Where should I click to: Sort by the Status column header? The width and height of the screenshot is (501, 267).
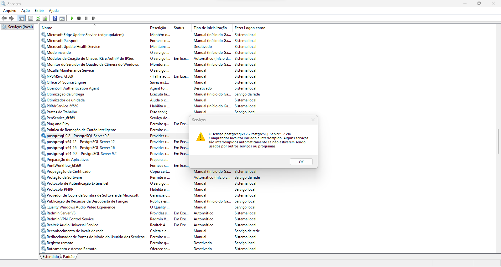[x=179, y=28]
